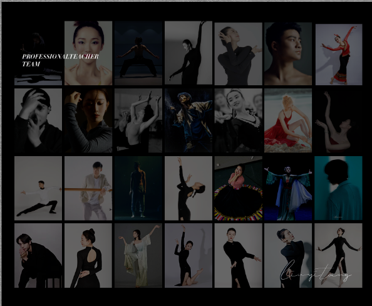Open the shirtless man profile portrait
Viewport: 372px width, 306px height.
[288, 54]
